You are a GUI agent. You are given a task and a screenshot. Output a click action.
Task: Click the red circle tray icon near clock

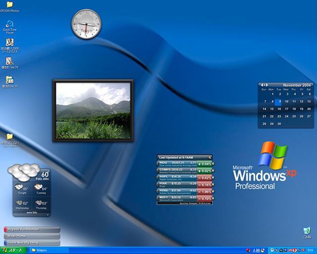(303, 251)
